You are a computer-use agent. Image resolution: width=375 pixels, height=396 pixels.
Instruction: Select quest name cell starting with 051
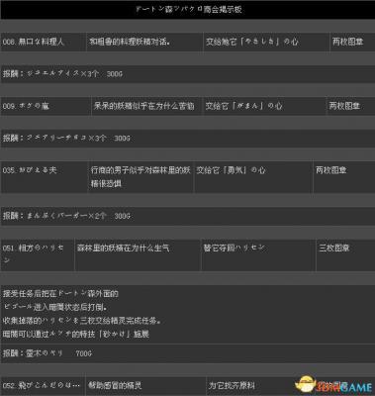click(x=38, y=255)
